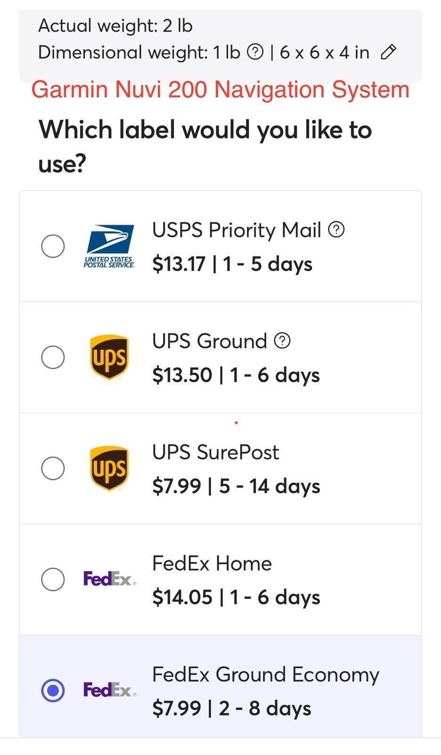This screenshot has width=441, height=755.
Task: Select the UPS Ground radio button
Action: click(53, 357)
